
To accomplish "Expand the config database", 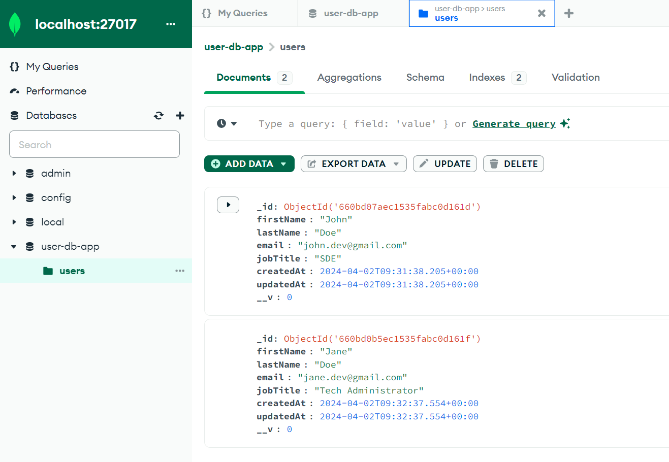I will (x=14, y=198).
